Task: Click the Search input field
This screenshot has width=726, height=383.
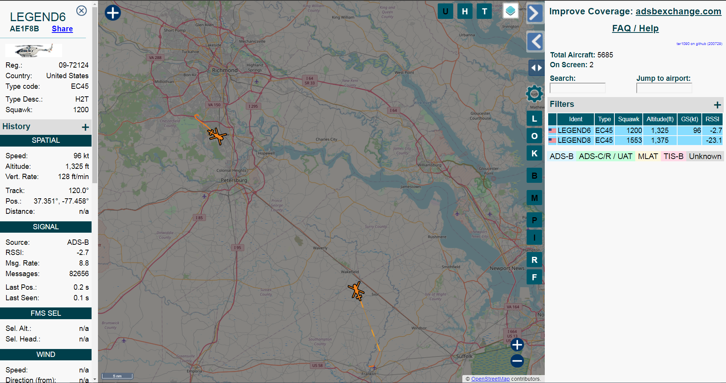Action: click(x=577, y=88)
